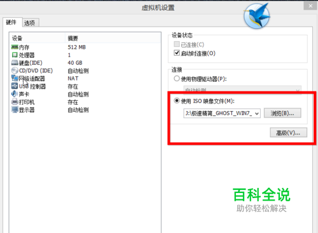Select the USB 控制器 row label

[x=32, y=86]
